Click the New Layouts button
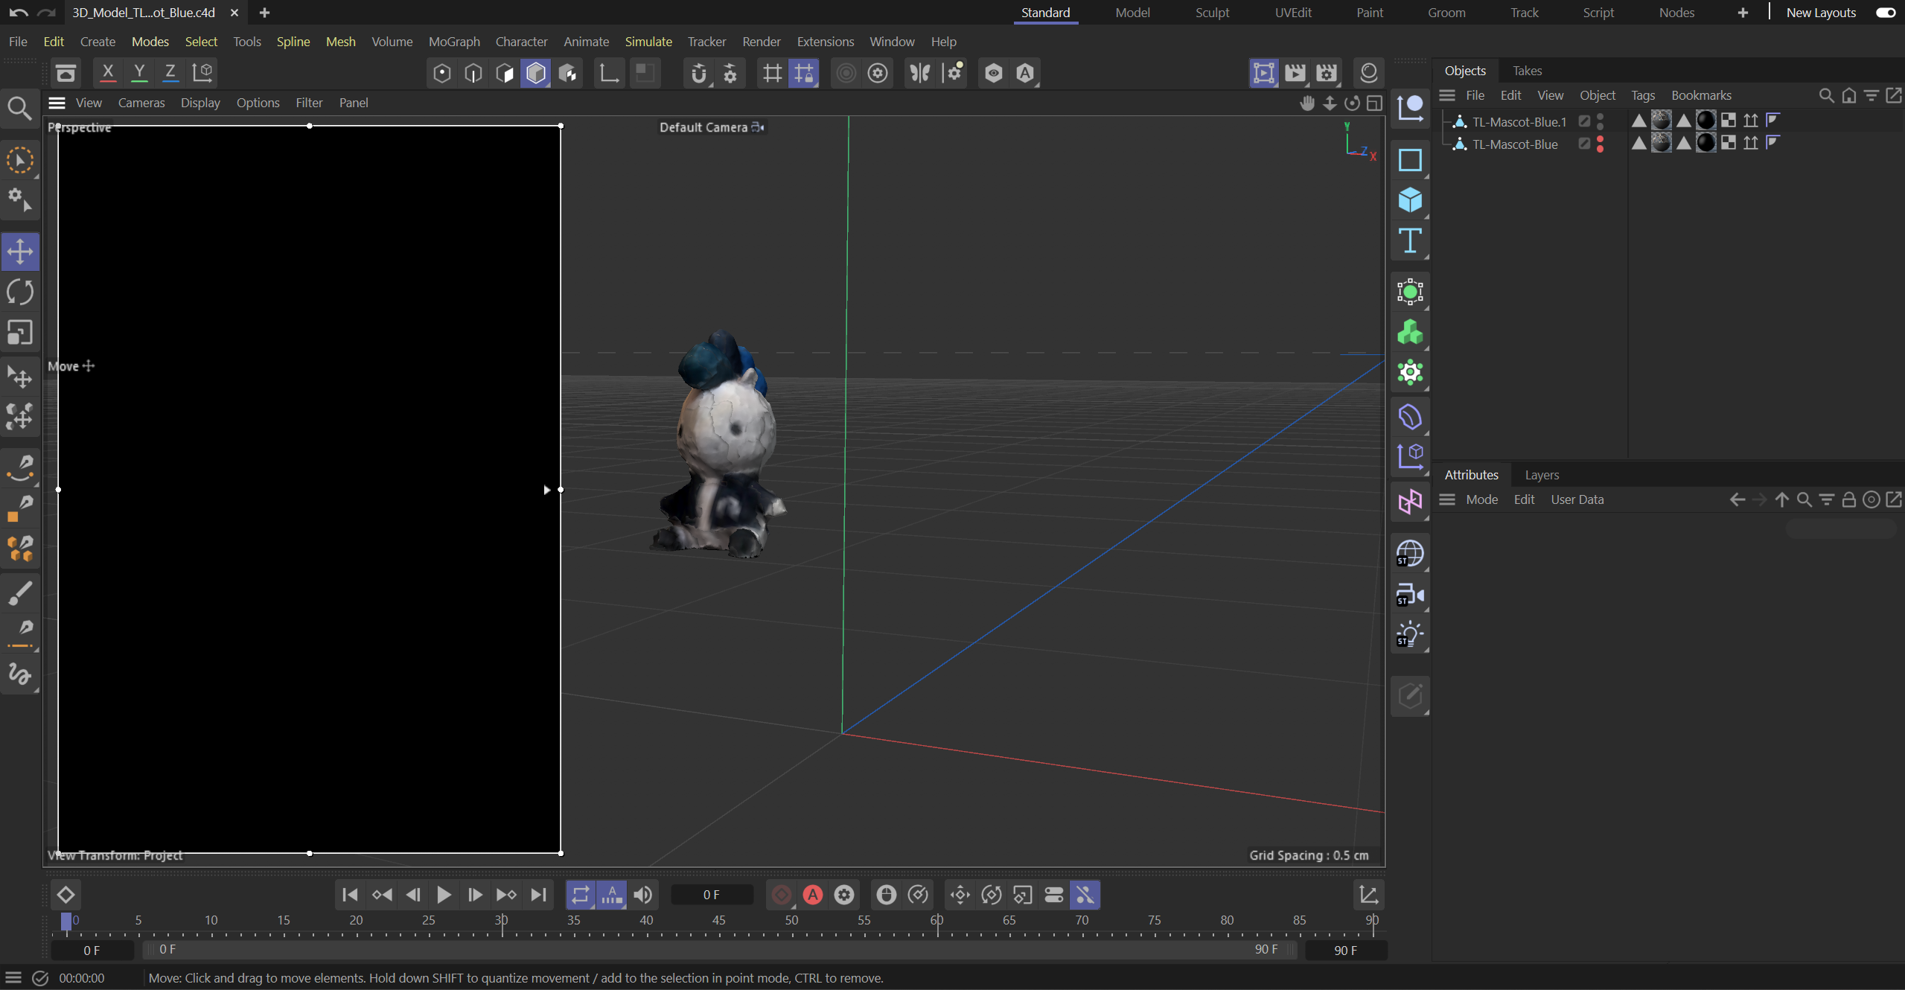 coord(1819,13)
